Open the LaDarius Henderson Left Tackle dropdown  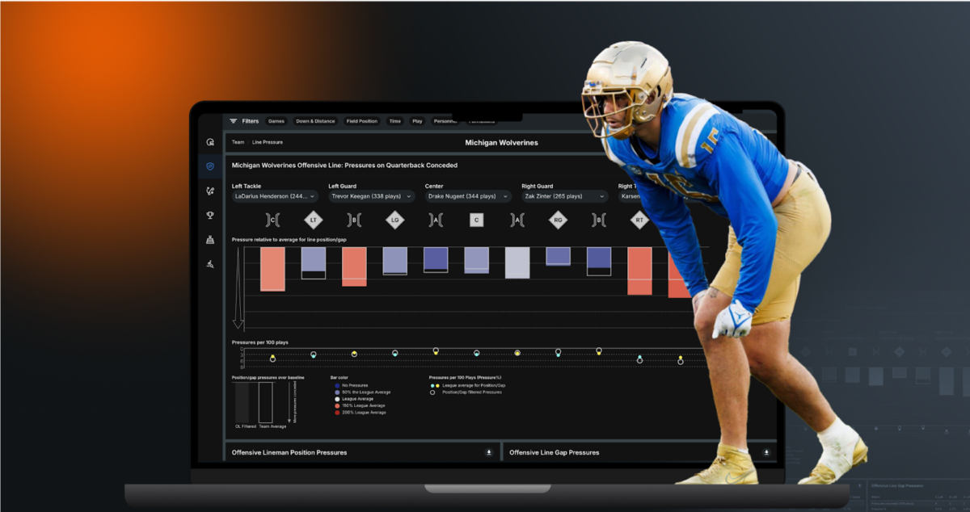coord(275,196)
